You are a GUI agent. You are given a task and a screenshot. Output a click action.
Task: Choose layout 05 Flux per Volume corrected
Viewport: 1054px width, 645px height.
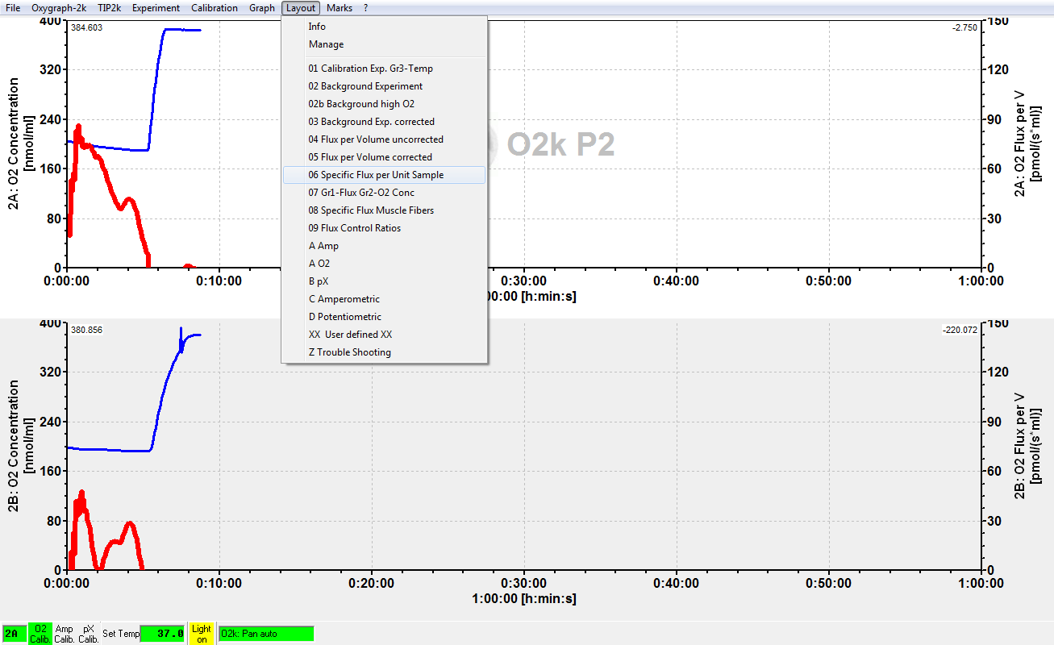pyautogui.click(x=370, y=157)
